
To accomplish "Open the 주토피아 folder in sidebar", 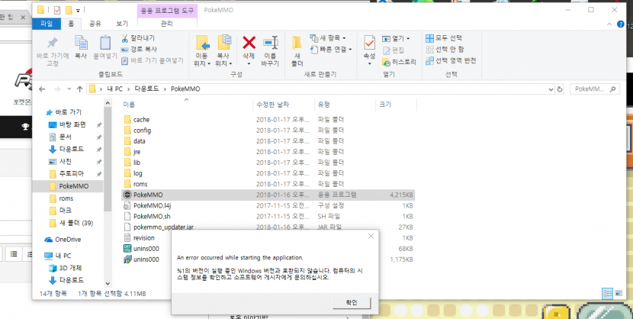I will pos(72,174).
